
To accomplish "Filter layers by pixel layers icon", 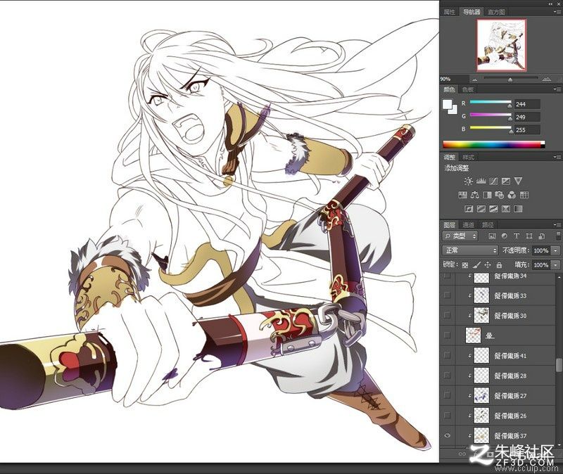I will [x=492, y=236].
